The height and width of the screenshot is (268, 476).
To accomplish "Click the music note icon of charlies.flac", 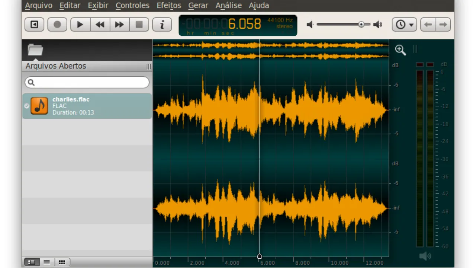I will coord(39,106).
